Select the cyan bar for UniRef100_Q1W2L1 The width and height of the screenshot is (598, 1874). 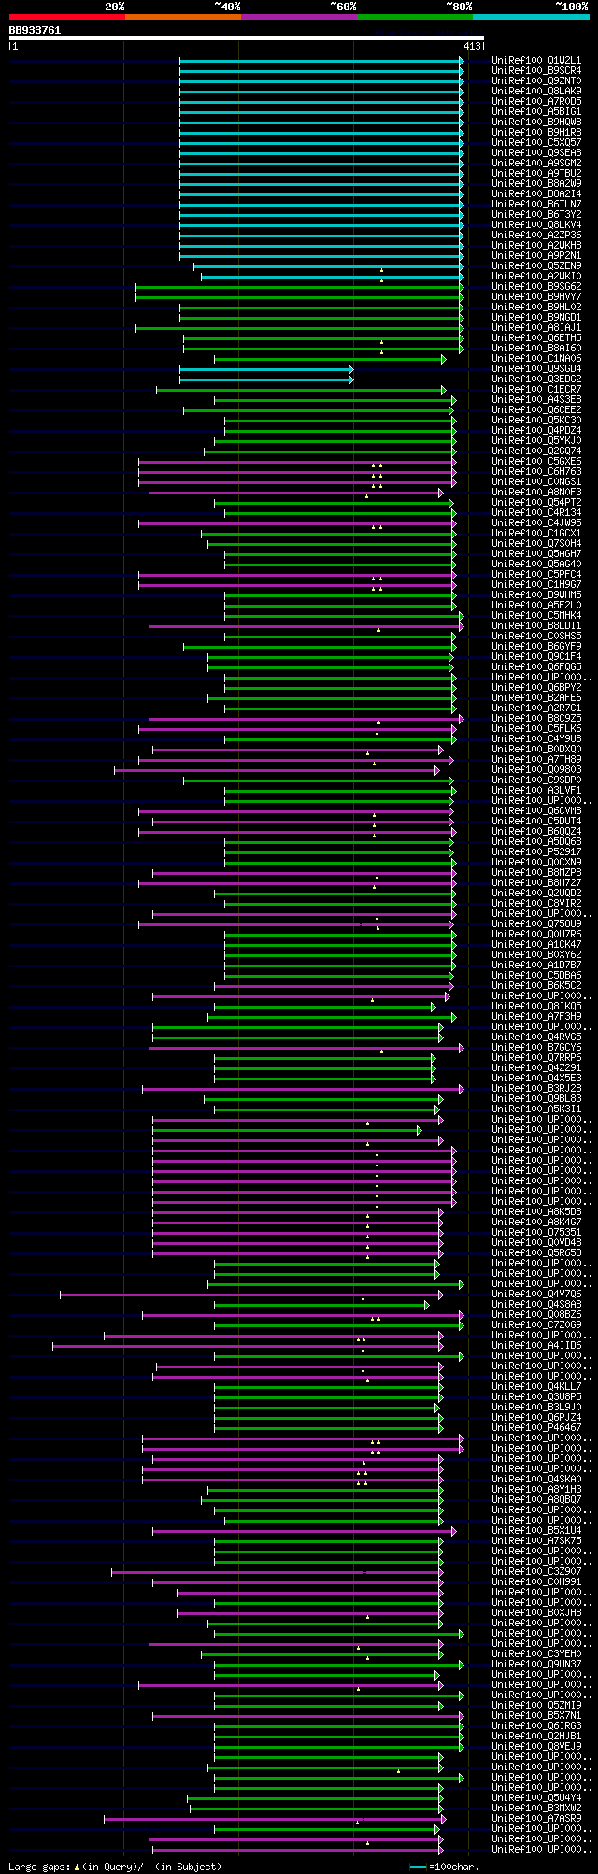click(321, 60)
